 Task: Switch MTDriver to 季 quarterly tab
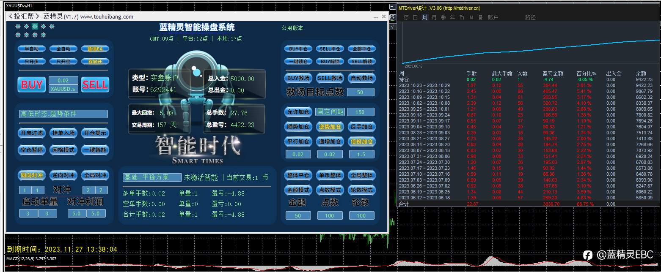[443, 17]
